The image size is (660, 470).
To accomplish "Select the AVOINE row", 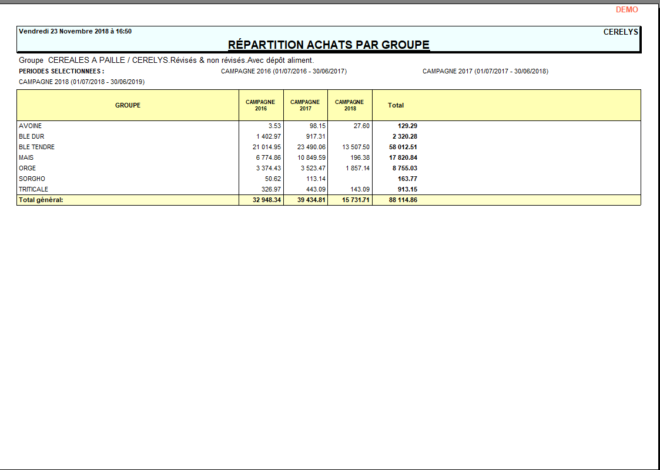I will pos(31,125).
